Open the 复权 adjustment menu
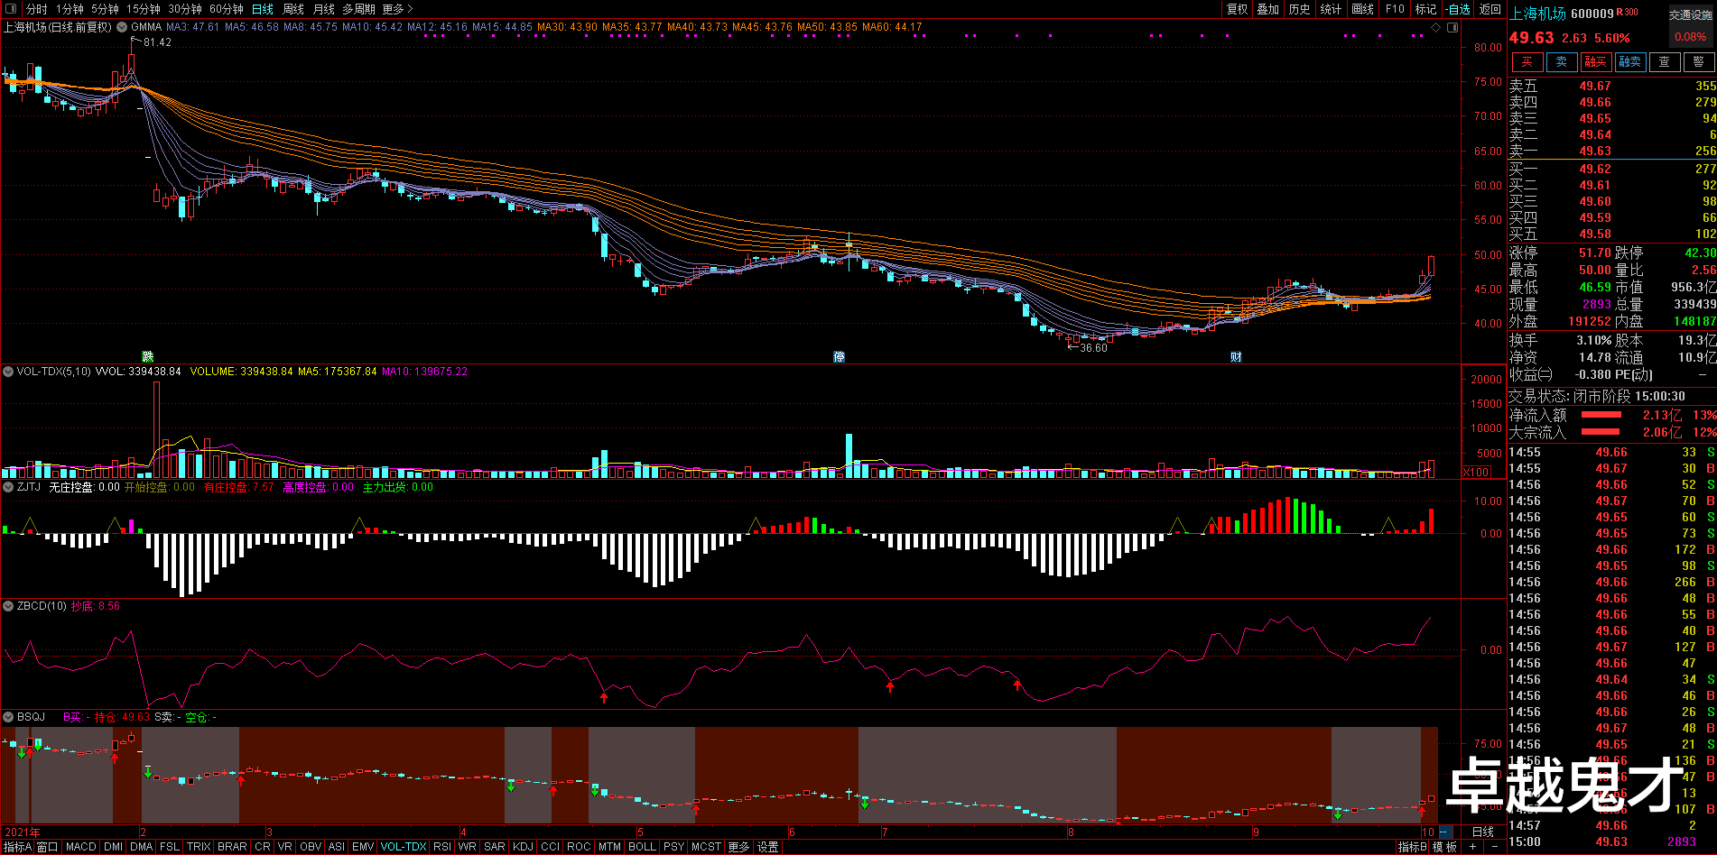This screenshot has width=1717, height=855. [x=1237, y=9]
